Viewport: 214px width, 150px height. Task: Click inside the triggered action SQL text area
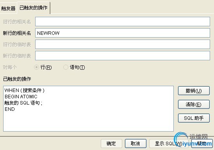[x=88, y=108]
